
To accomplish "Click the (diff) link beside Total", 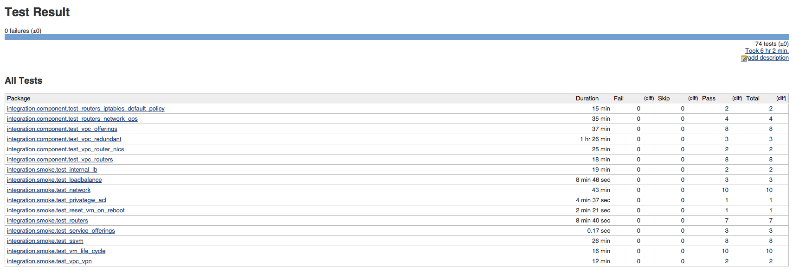I will point(781,98).
